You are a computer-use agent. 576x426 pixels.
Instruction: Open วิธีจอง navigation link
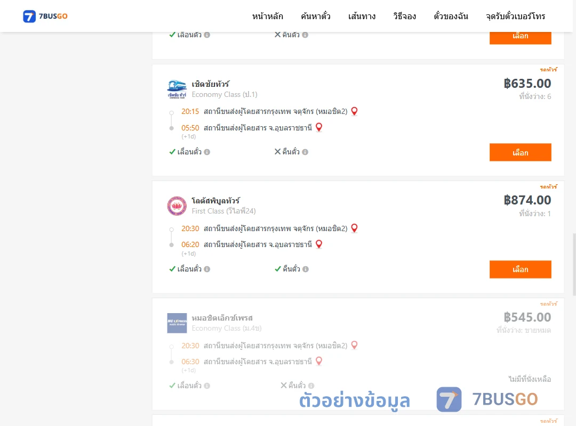(404, 16)
